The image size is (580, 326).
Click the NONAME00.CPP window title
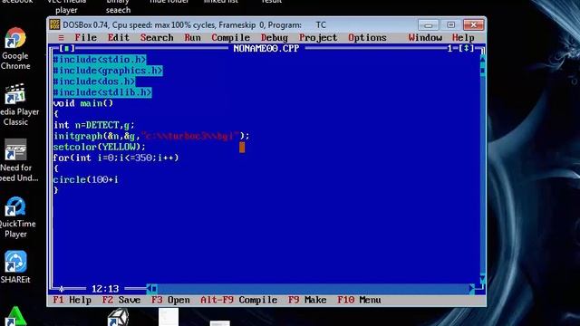click(x=266, y=48)
